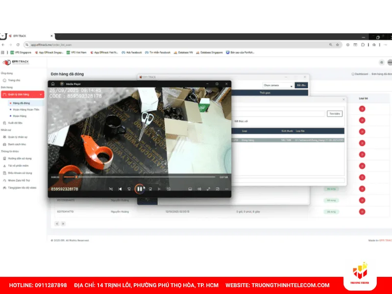Click Dashboard breadcrumb link
The height and width of the screenshot is (294, 392).
point(361,74)
